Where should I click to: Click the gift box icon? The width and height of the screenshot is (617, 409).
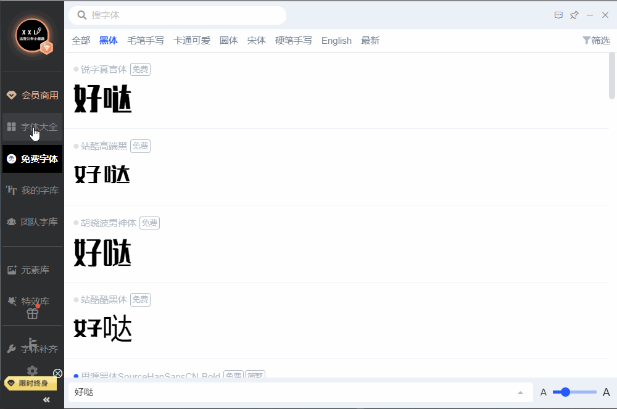pos(32,313)
